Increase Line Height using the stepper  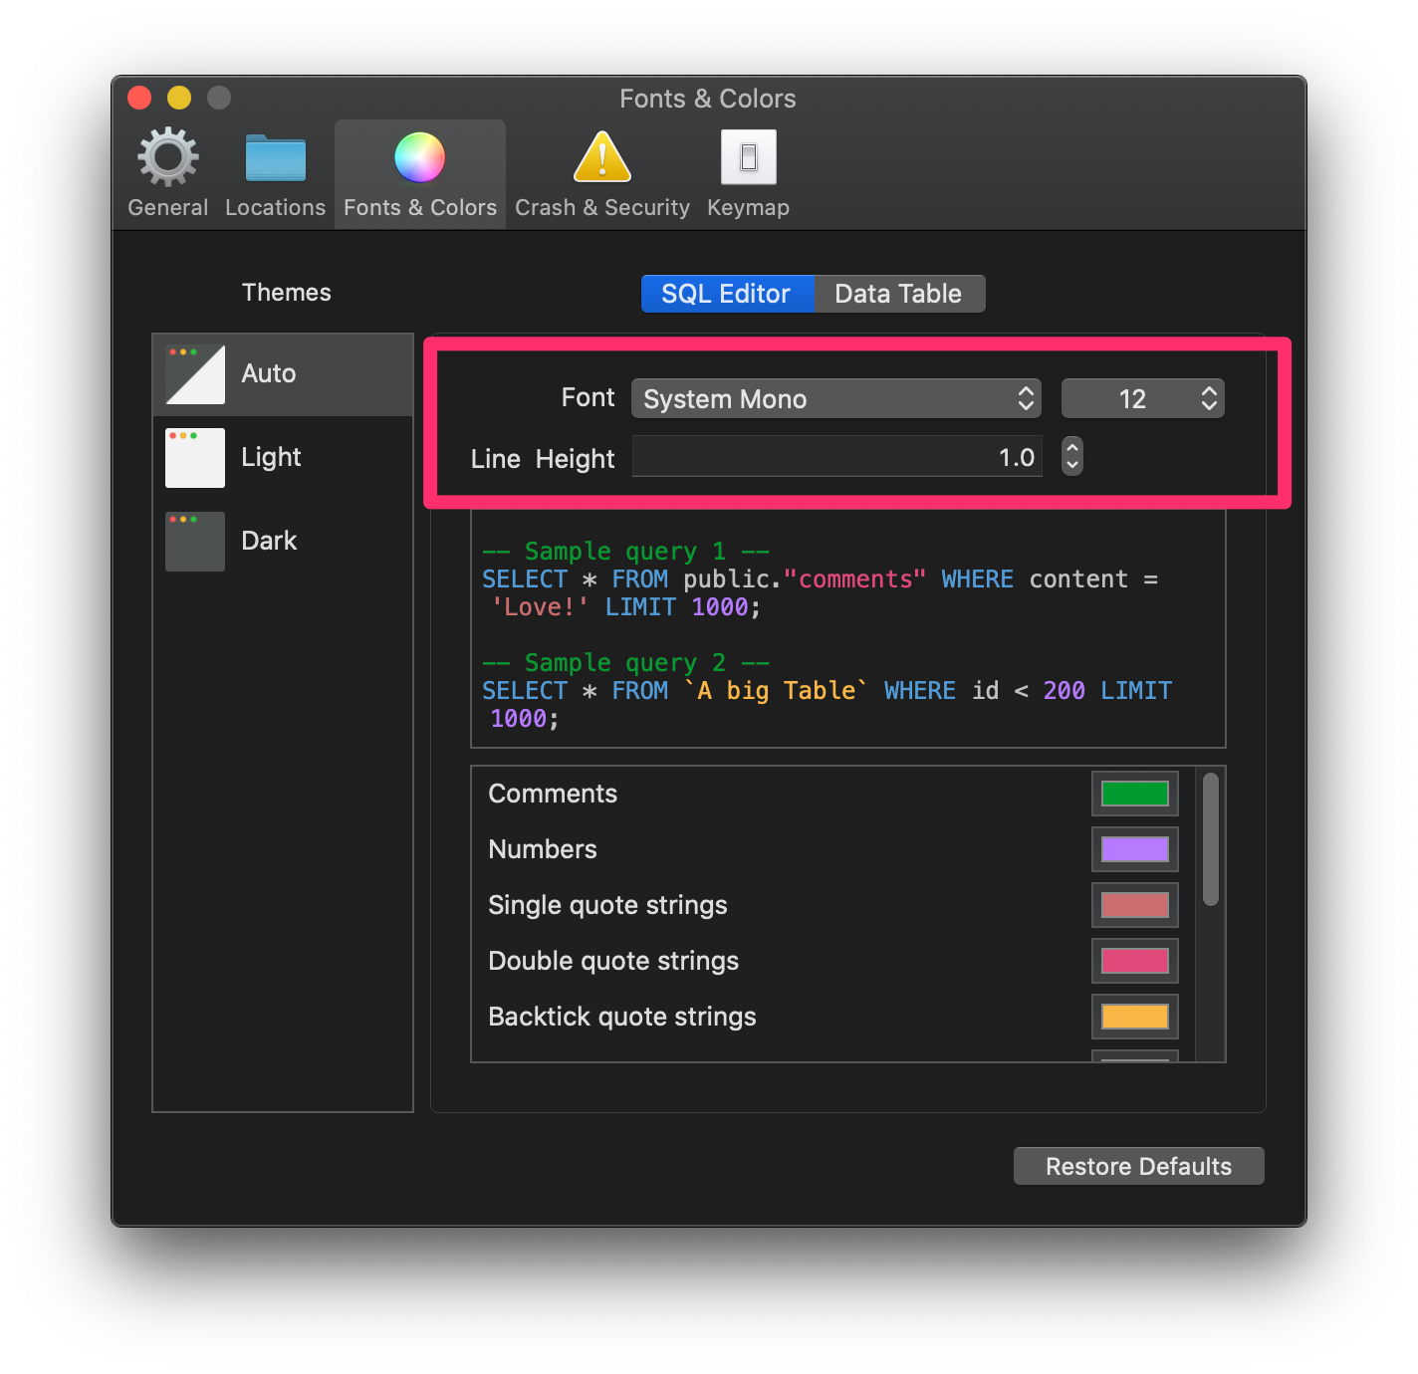point(1072,449)
